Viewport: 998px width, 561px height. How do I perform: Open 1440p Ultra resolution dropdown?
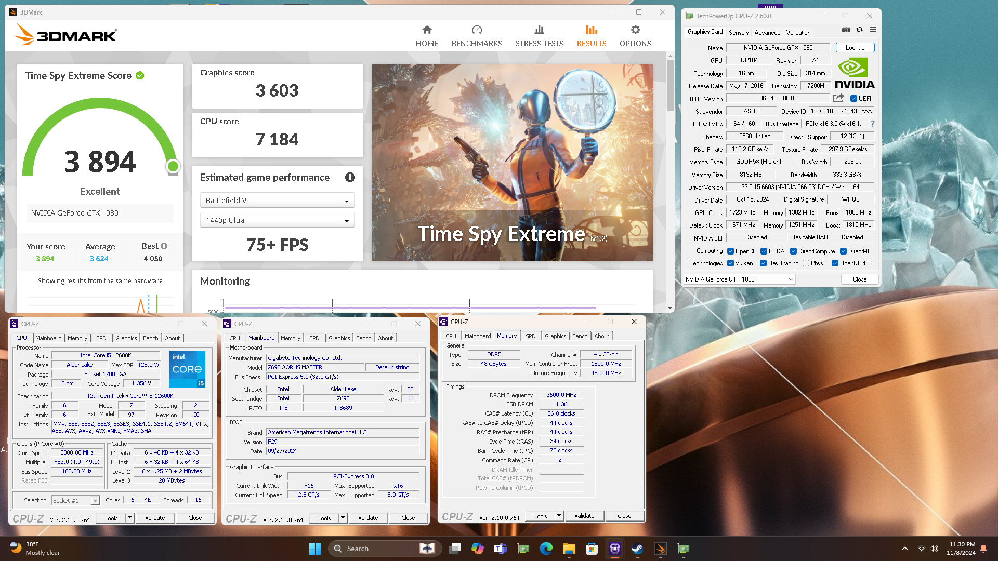(x=277, y=220)
